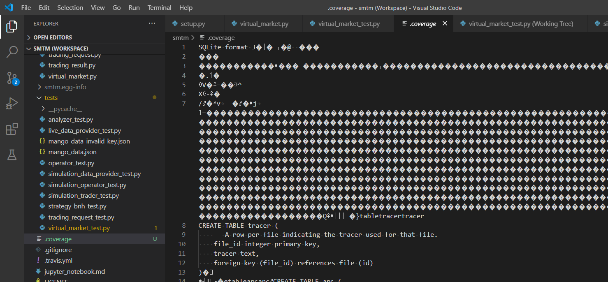Open the Extensions view
608x282 pixels.
tap(12, 129)
